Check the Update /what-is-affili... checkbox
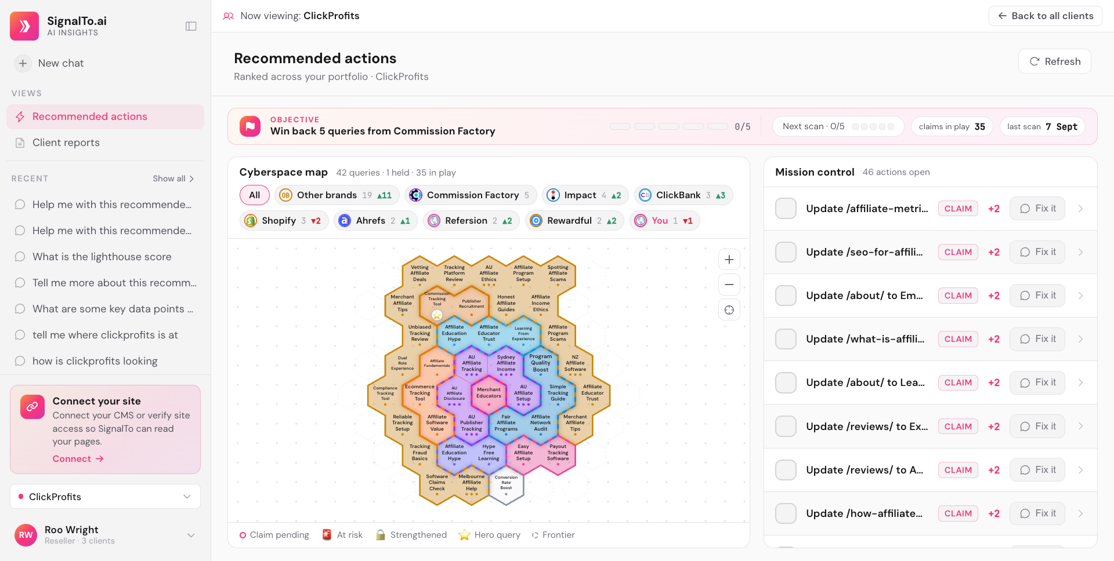 tap(786, 339)
